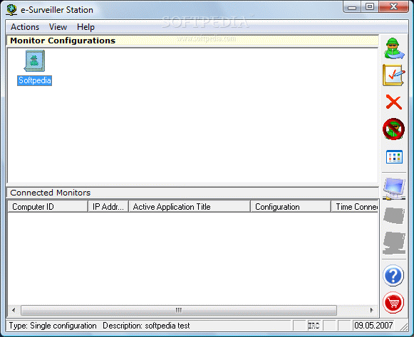Viewport: 414px width, 337px height.
Task: Click the 09.05.2007 date in status bar
Action: [373, 326]
